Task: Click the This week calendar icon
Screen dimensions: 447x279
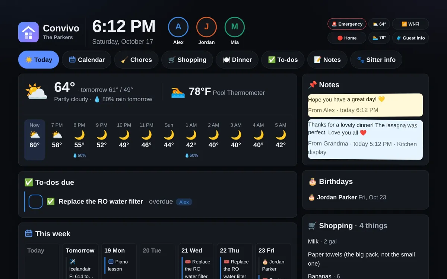Action: click(x=29, y=234)
